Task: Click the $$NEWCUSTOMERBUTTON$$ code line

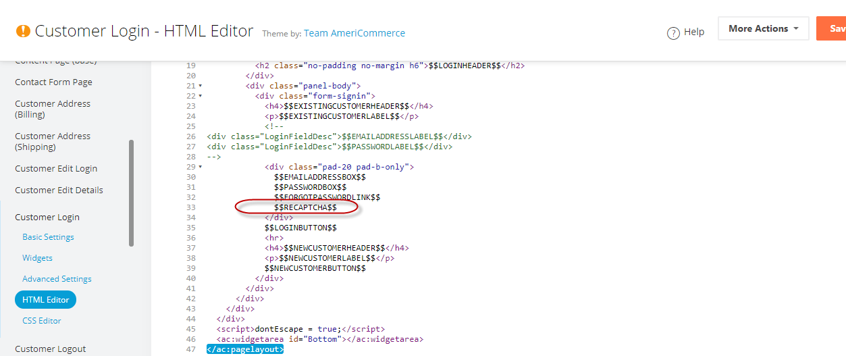Action: pos(315,268)
